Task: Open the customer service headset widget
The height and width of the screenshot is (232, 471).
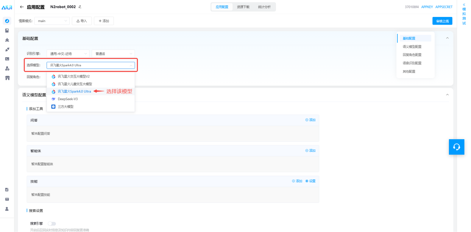Action: (457, 147)
